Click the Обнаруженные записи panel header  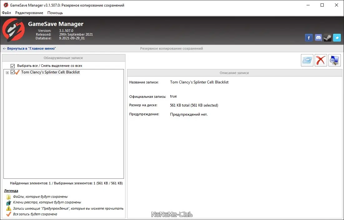point(63,58)
